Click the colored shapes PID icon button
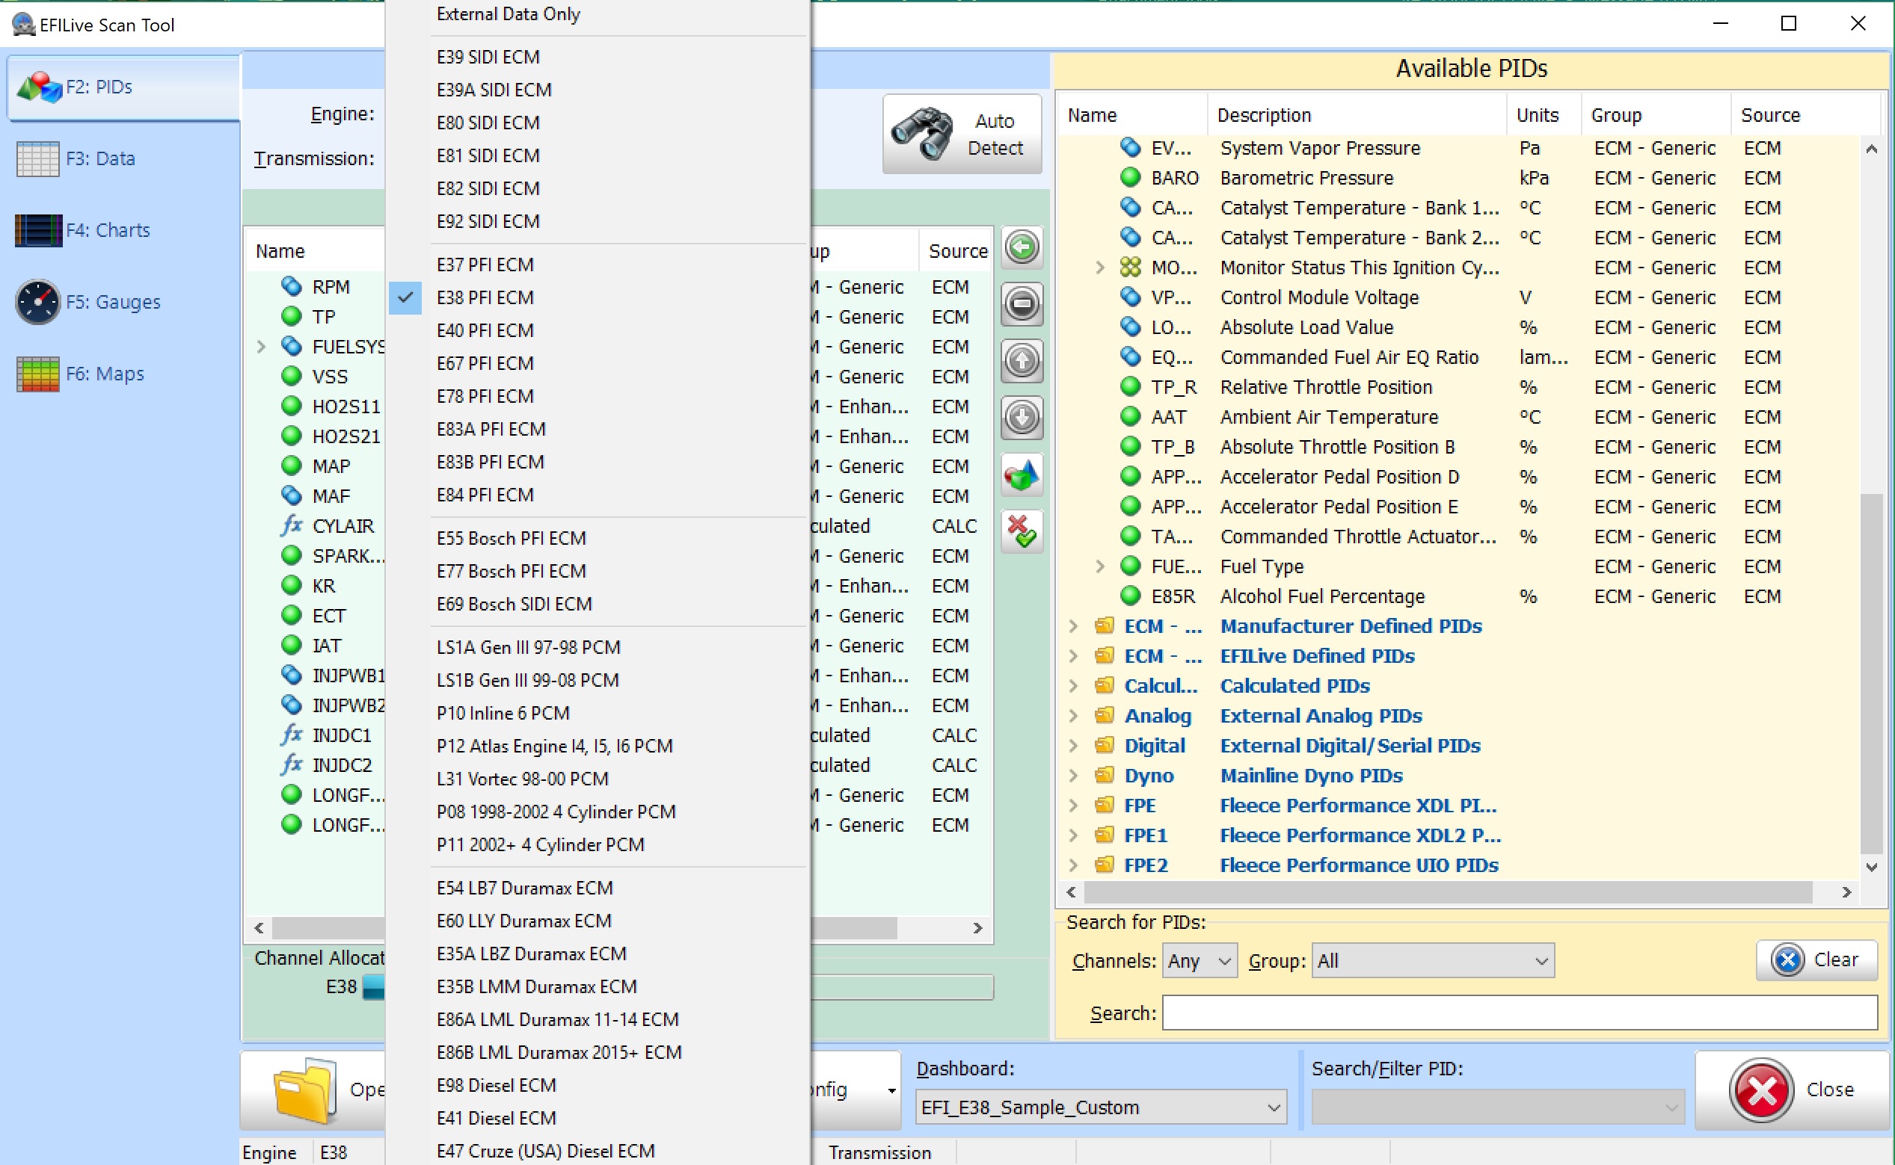Screen dimensions: 1895x1165 point(1022,475)
